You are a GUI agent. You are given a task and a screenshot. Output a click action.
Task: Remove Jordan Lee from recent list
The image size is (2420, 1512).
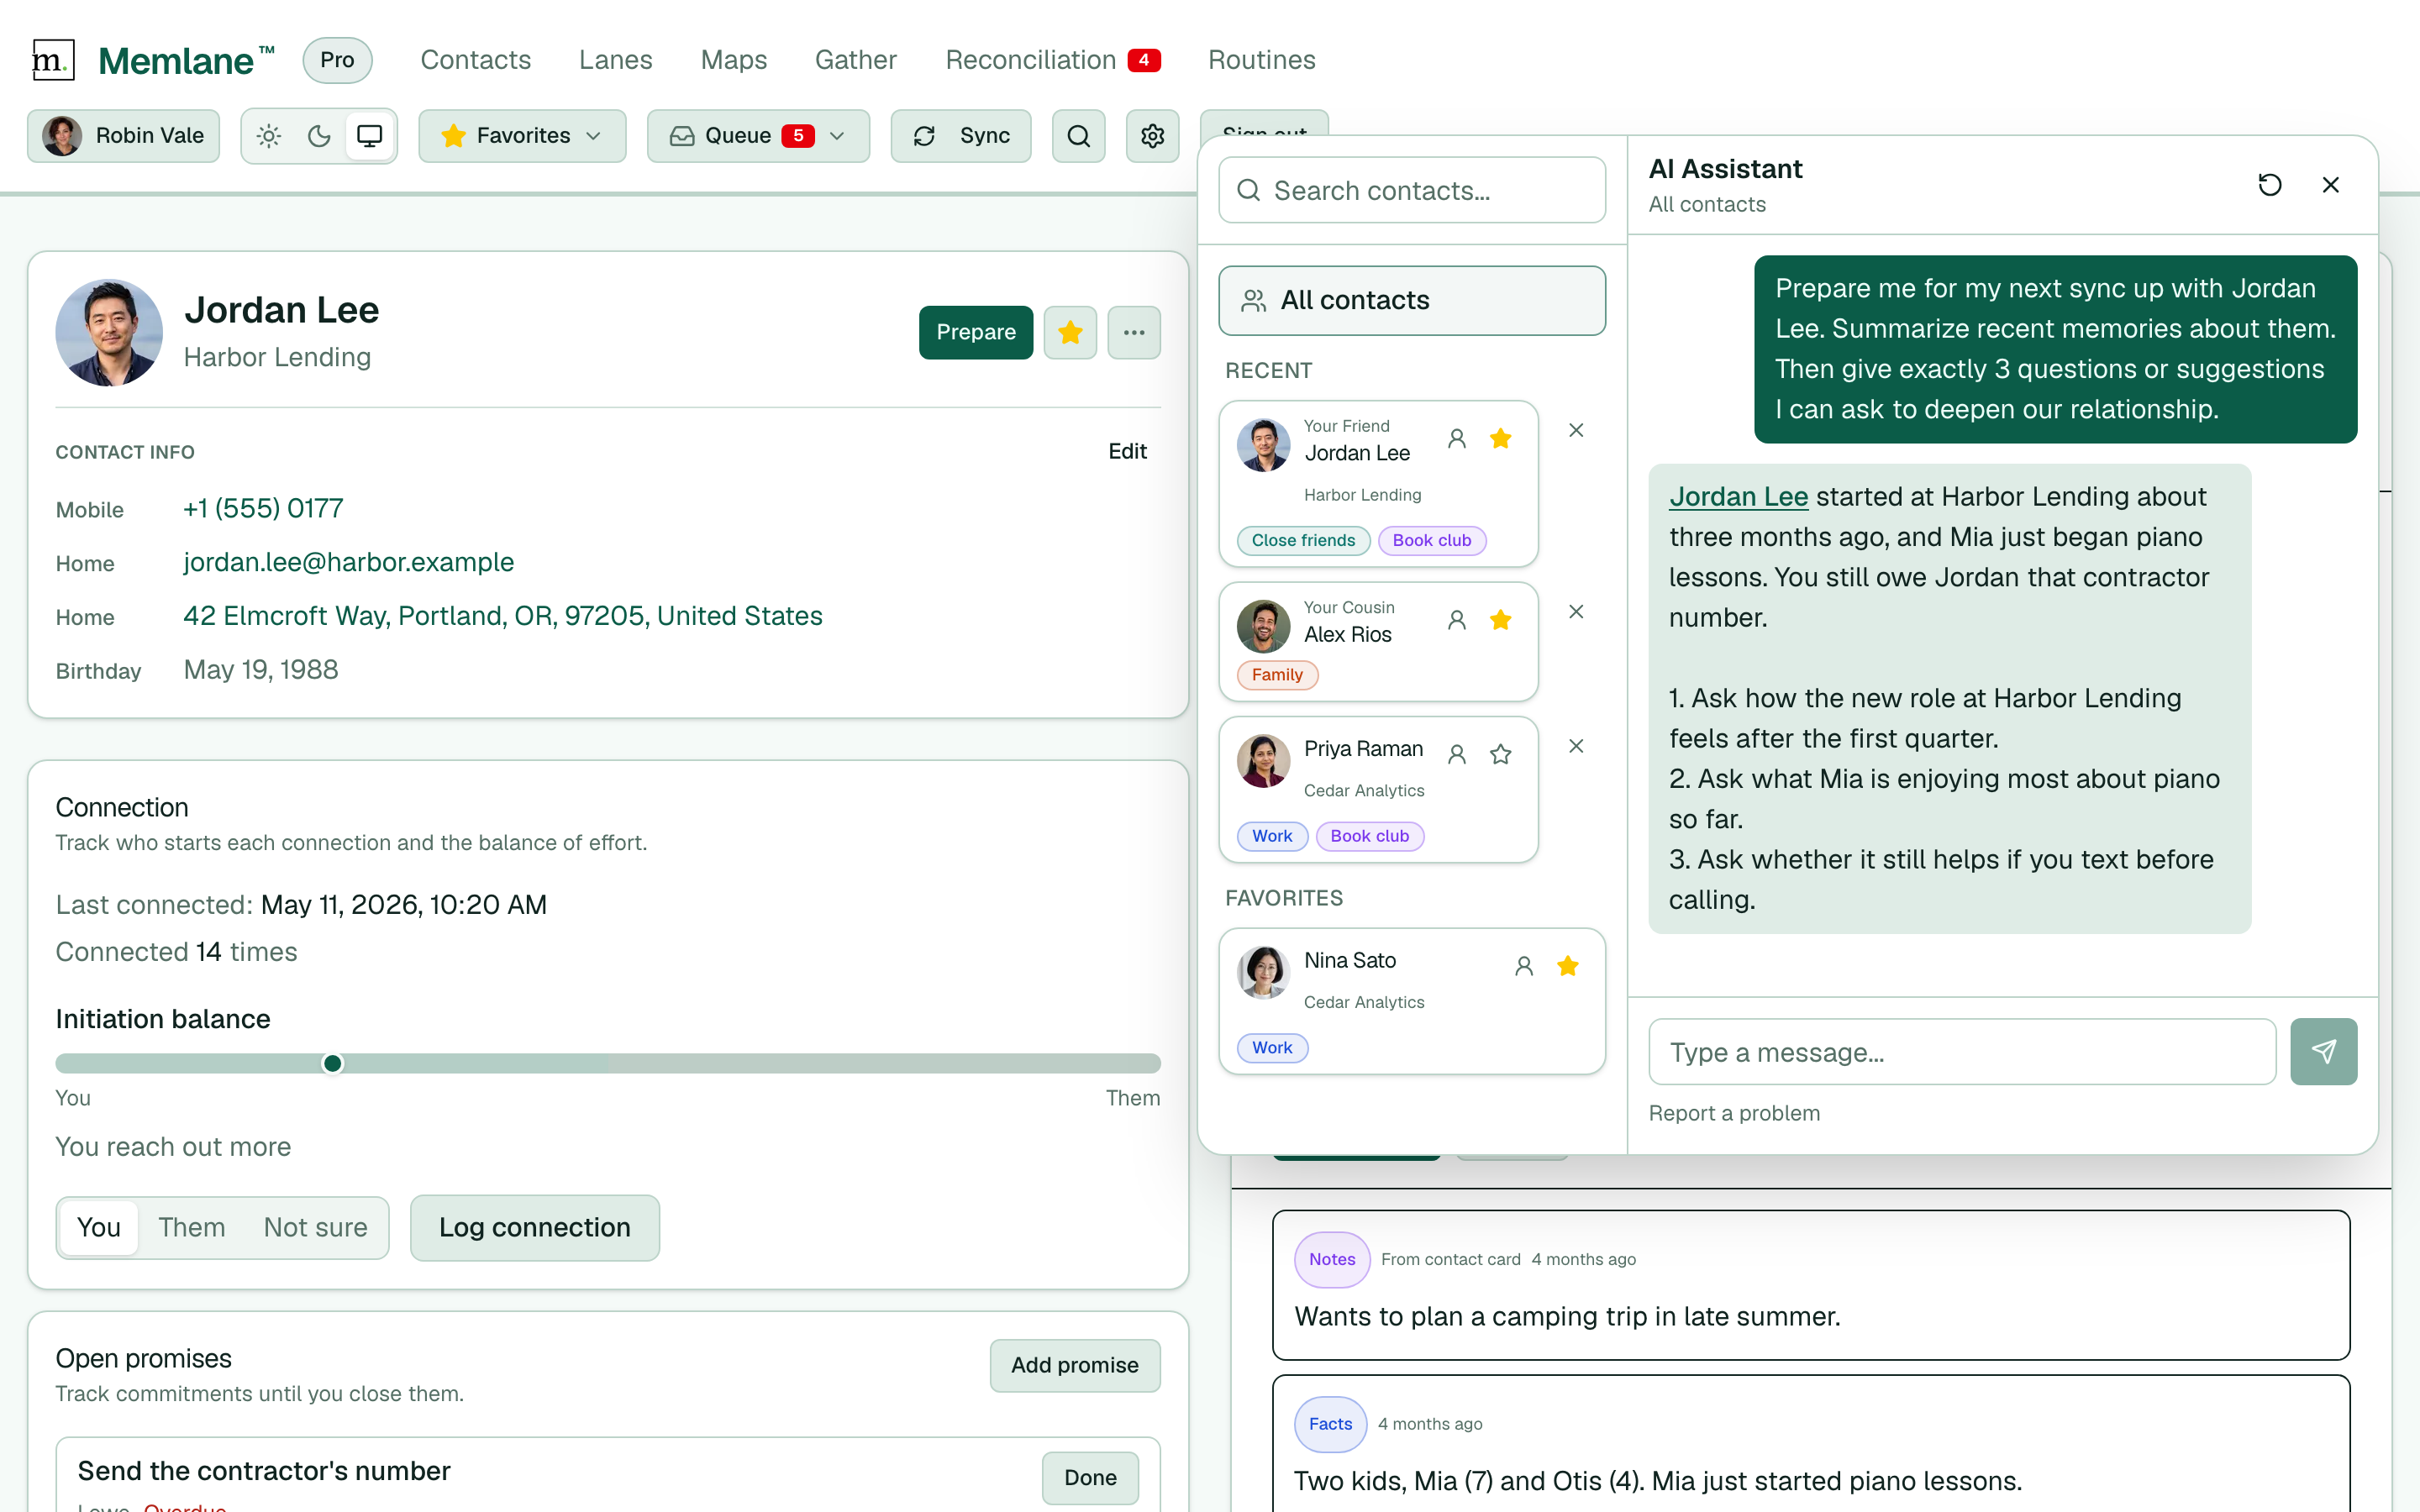[x=1576, y=430]
